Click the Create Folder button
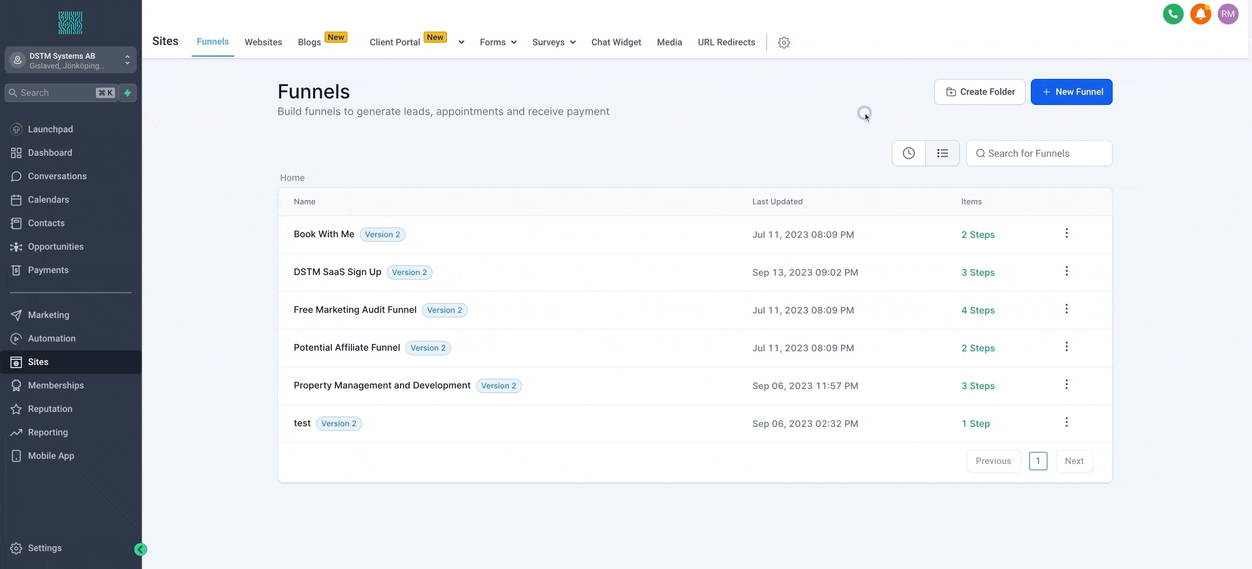Image resolution: width=1252 pixels, height=569 pixels. [979, 92]
